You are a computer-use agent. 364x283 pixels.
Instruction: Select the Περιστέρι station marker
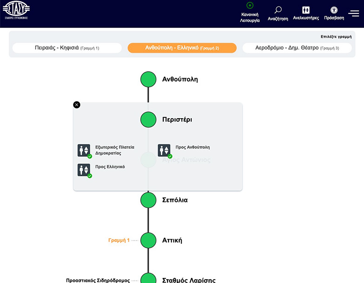pos(148,120)
